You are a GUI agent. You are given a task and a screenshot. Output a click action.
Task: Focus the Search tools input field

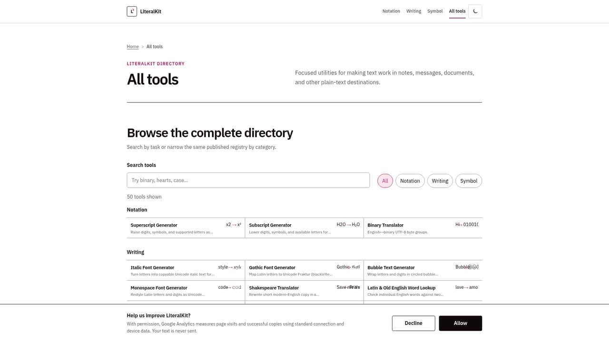pyautogui.click(x=248, y=180)
